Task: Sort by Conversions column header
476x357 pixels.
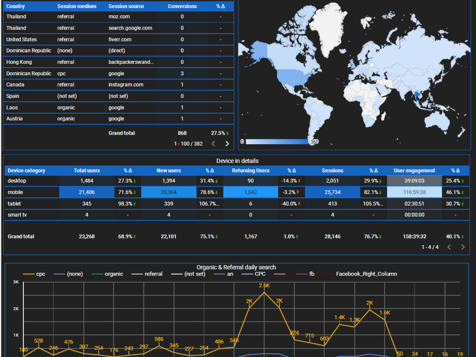Action: coord(182,6)
